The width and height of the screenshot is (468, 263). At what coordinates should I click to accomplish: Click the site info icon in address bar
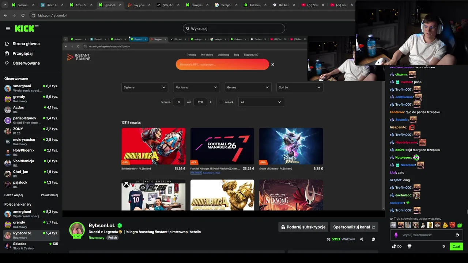(x=33, y=15)
